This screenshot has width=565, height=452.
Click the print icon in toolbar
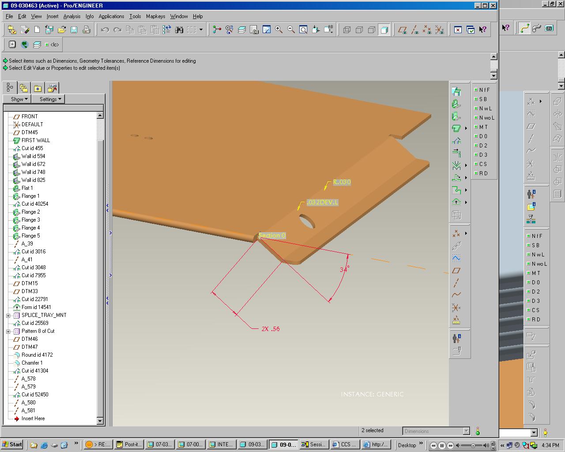pos(87,30)
